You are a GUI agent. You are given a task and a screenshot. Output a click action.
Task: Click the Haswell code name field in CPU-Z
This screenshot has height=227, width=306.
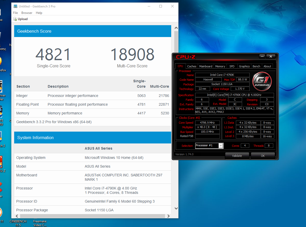pos(208,79)
